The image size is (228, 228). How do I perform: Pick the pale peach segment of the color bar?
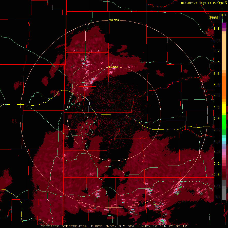(x=224, y=52)
